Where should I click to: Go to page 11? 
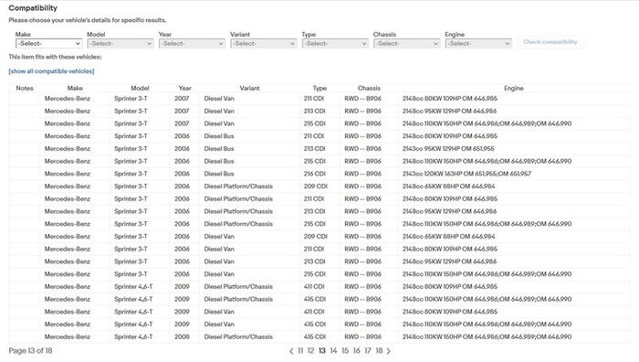[300, 350]
